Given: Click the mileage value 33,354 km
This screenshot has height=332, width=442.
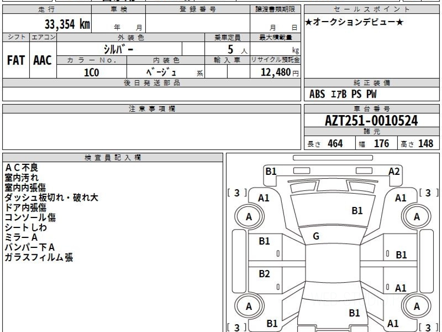Looking at the screenshot, I should [67, 24].
